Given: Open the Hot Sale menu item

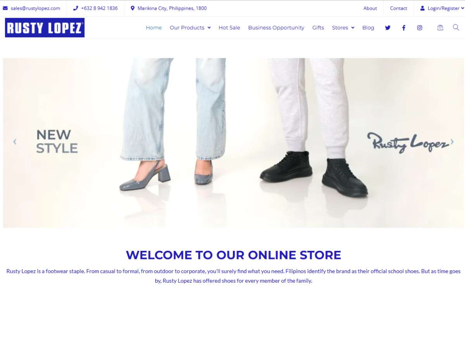Looking at the screenshot, I should point(229,28).
